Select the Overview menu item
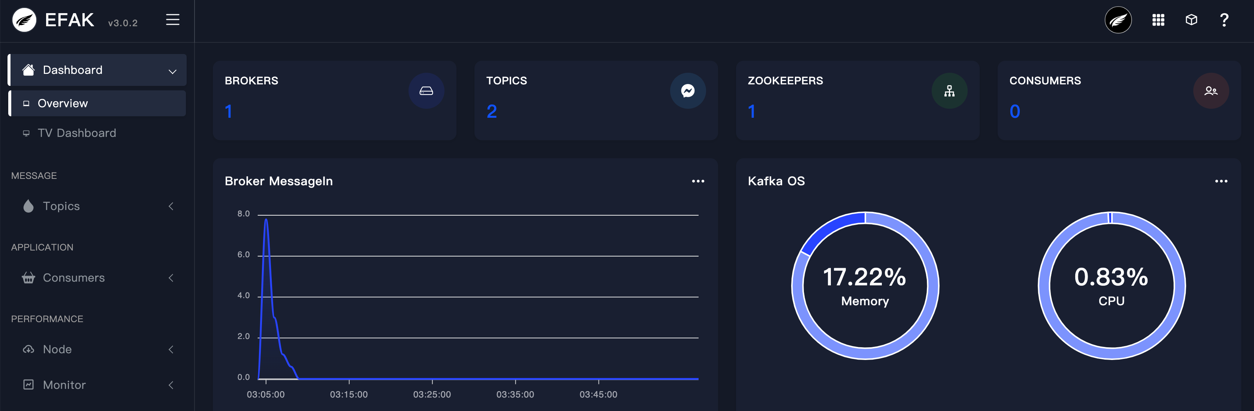Viewport: 1254px width, 411px height. [63, 104]
